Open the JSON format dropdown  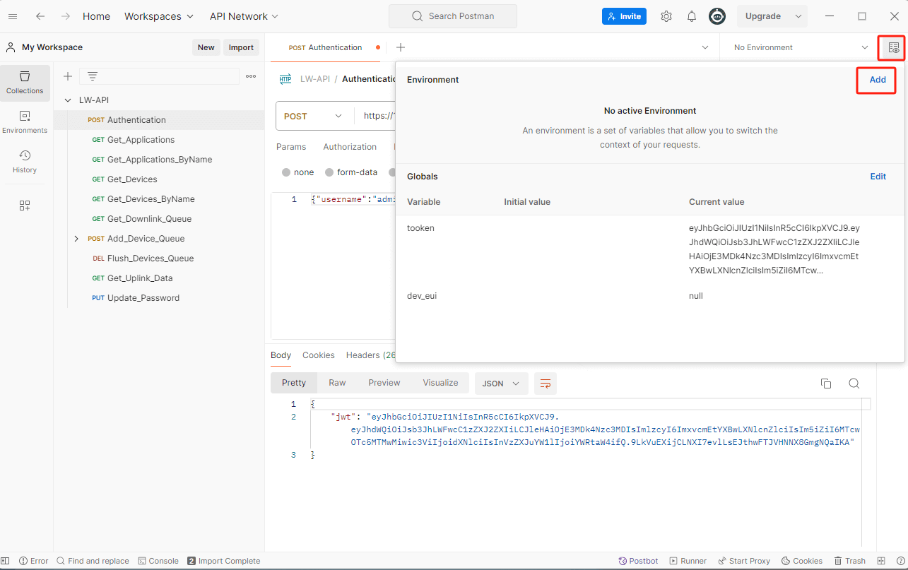(500, 384)
